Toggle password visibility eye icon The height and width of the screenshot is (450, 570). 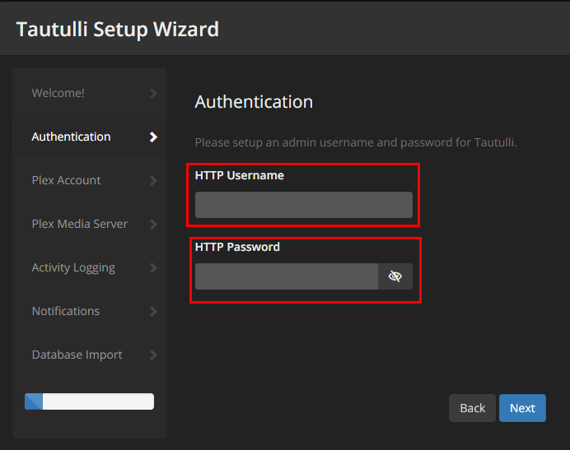pos(395,276)
